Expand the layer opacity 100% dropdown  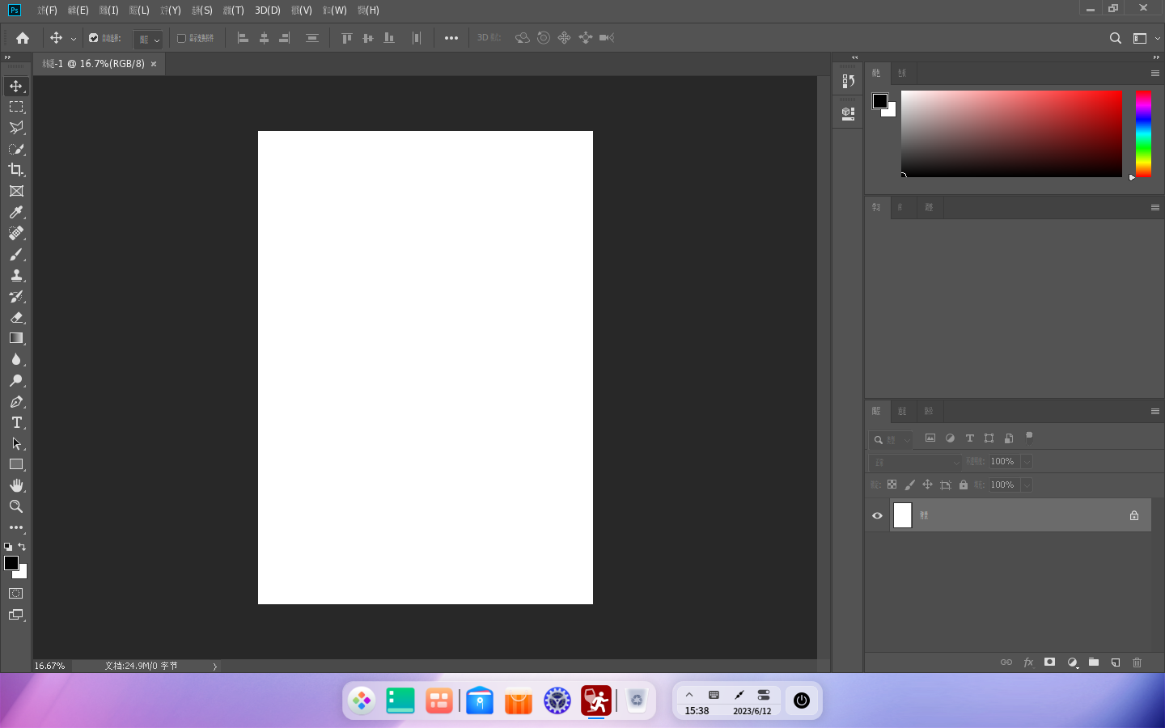click(1027, 462)
